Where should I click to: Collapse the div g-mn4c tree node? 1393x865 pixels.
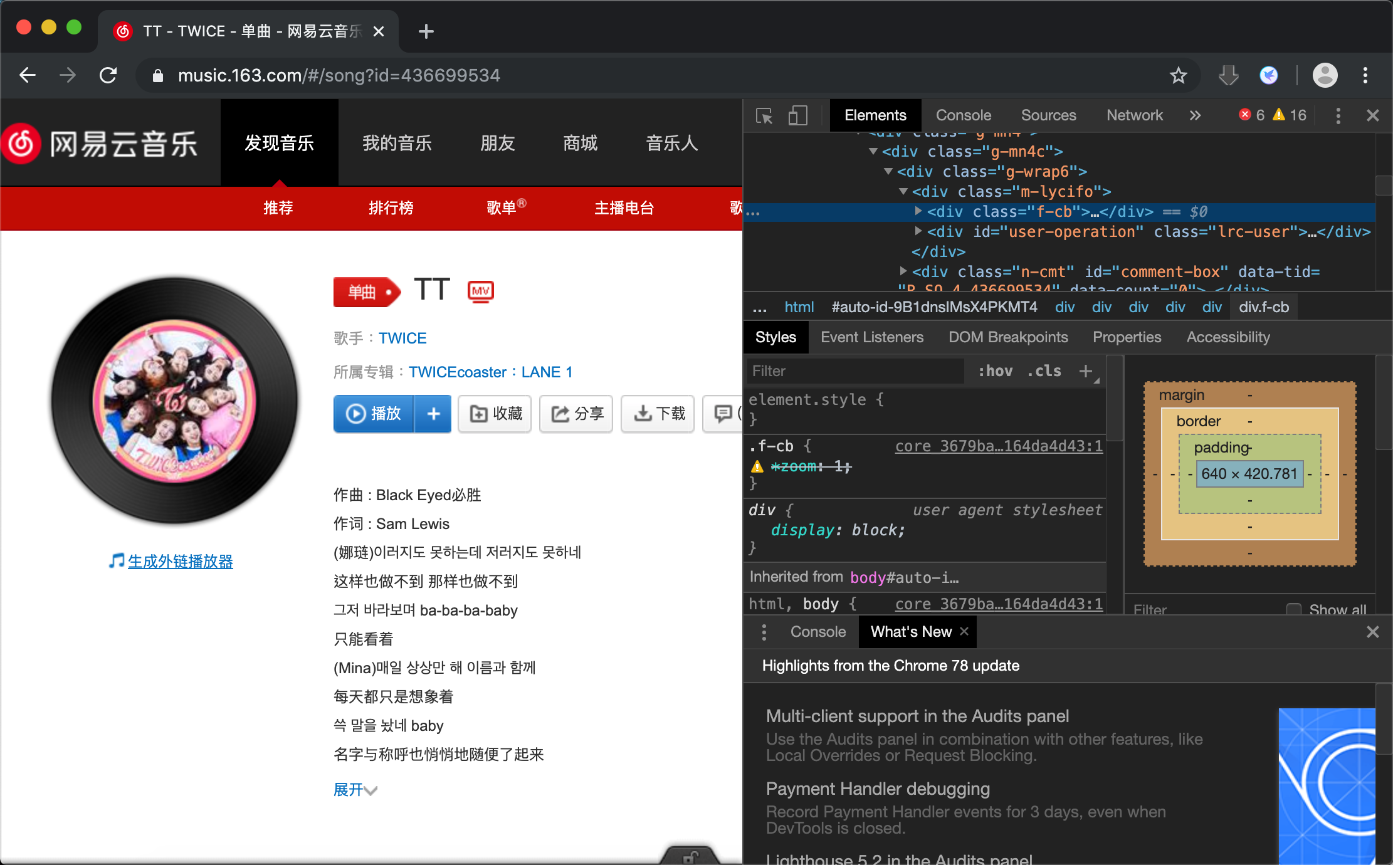[873, 151]
